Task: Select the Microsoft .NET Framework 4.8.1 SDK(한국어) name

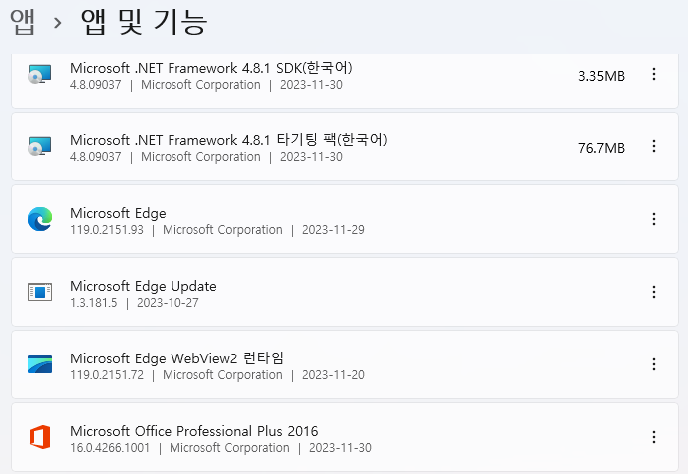Action: tap(211, 68)
